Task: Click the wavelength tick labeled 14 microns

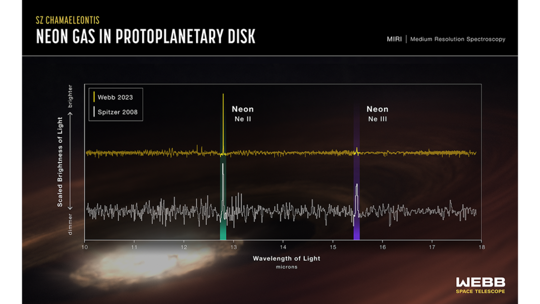Action: tap(283, 246)
